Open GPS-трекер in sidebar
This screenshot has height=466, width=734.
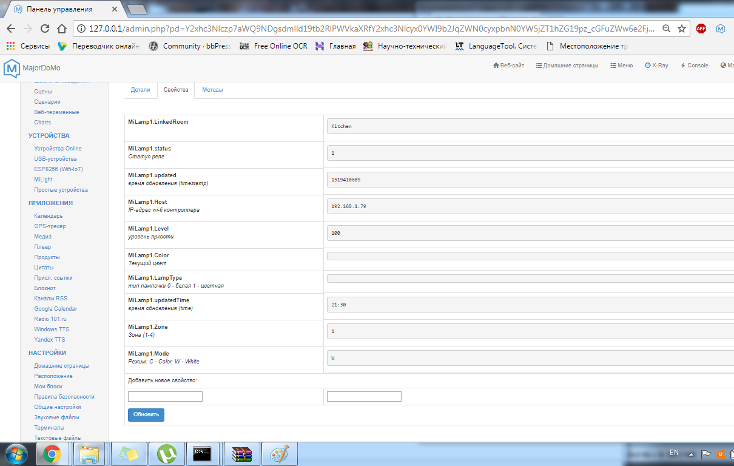pyautogui.click(x=50, y=226)
